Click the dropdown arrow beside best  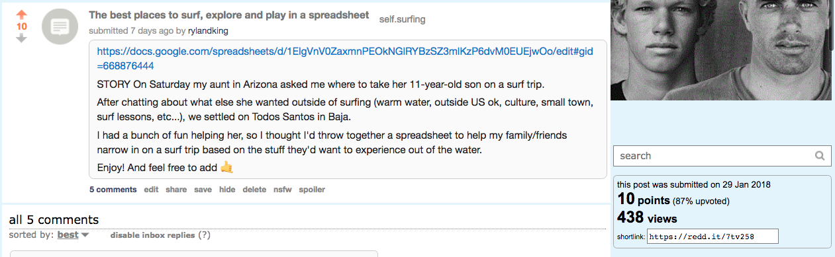click(x=85, y=235)
